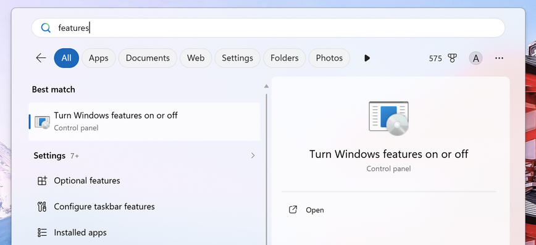Click the Settings section heading

[49, 156]
